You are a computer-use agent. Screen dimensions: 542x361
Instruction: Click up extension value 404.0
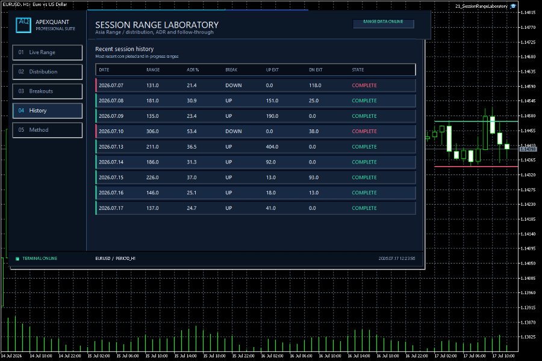click(272, 147)
